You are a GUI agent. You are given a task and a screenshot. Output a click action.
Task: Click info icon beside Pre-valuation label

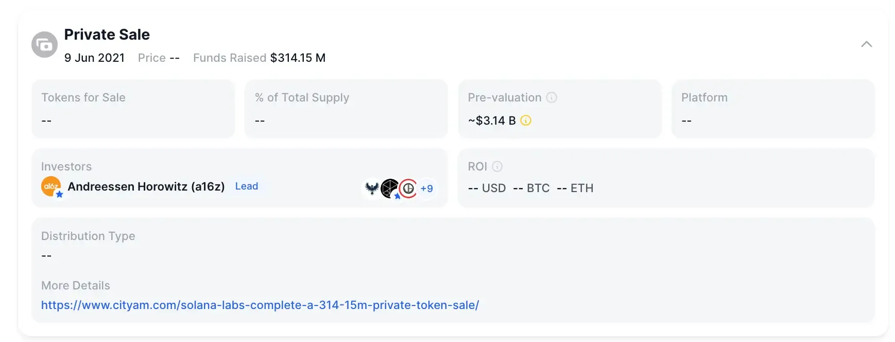tap(552, 97)
